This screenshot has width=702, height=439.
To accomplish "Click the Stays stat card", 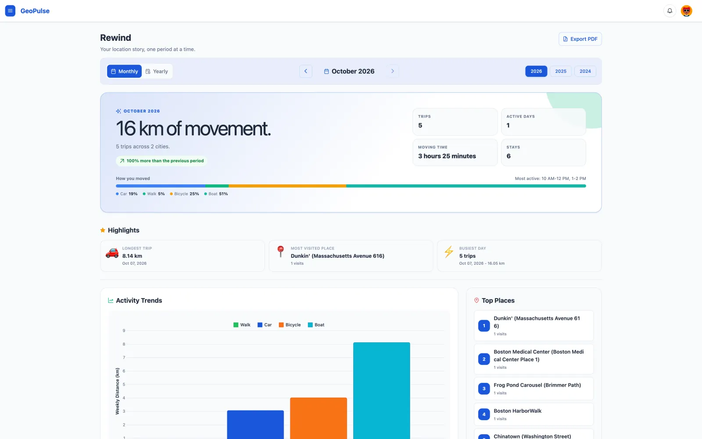I will click(x=544, y=152).
